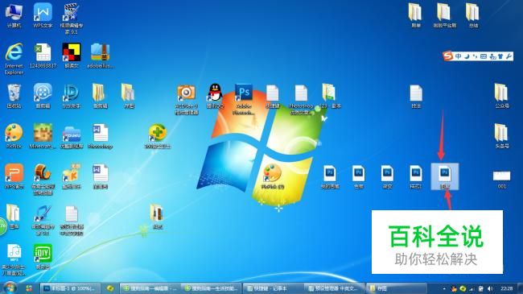Viewport: 523px width, 294px height.
Task: Open the network status tray icon
Action: pos(472,288)
